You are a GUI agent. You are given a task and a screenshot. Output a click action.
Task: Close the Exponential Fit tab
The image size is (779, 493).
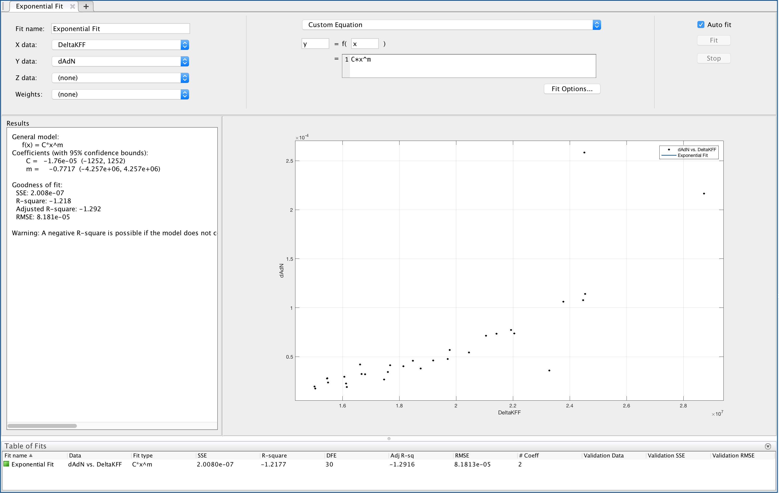tap(72, 6)
